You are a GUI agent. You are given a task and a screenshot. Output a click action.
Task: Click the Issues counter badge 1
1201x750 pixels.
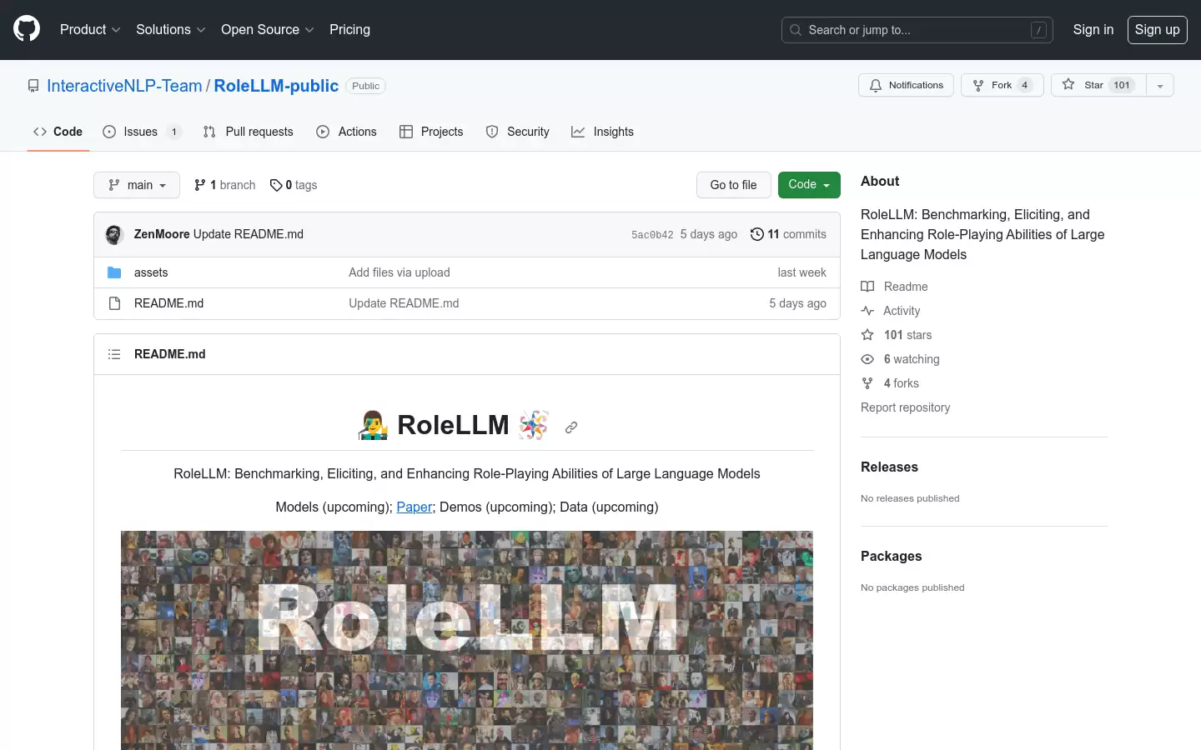(173, 132)
